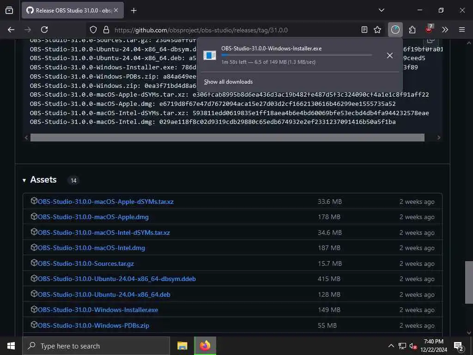Click the 149 MB size in assets list

(x=329, y=310)
